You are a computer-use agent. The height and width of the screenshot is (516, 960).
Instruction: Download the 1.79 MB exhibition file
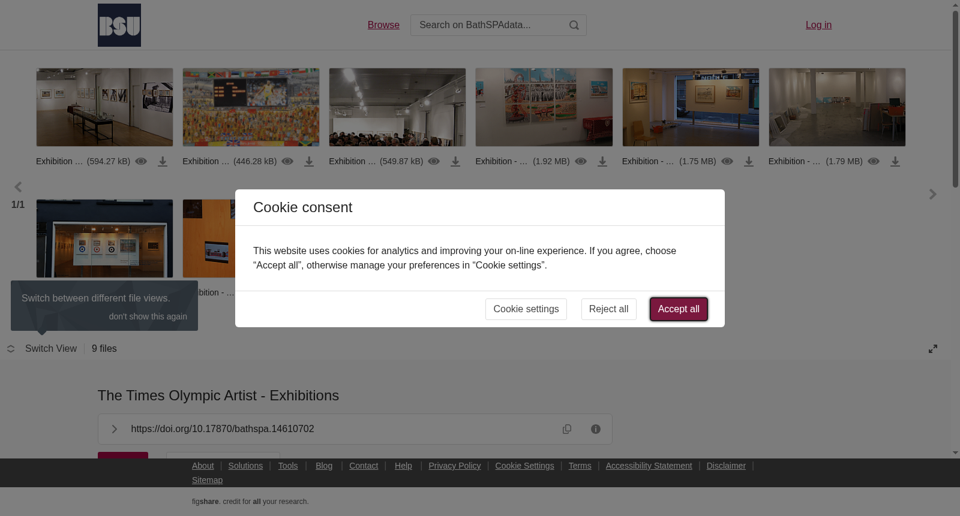pos(895,162)
